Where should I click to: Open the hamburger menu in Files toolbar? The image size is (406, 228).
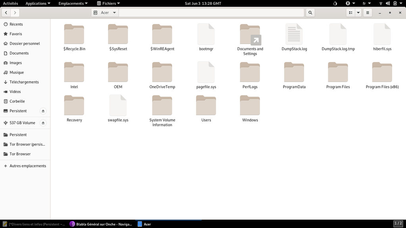click(x=368, y=13)
